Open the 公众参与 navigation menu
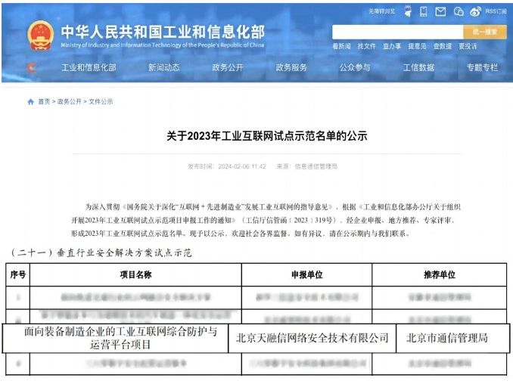 click(x=355, y=68)
